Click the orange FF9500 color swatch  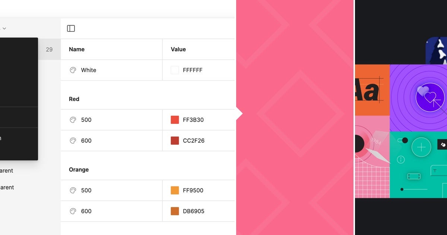coord(174,190)
